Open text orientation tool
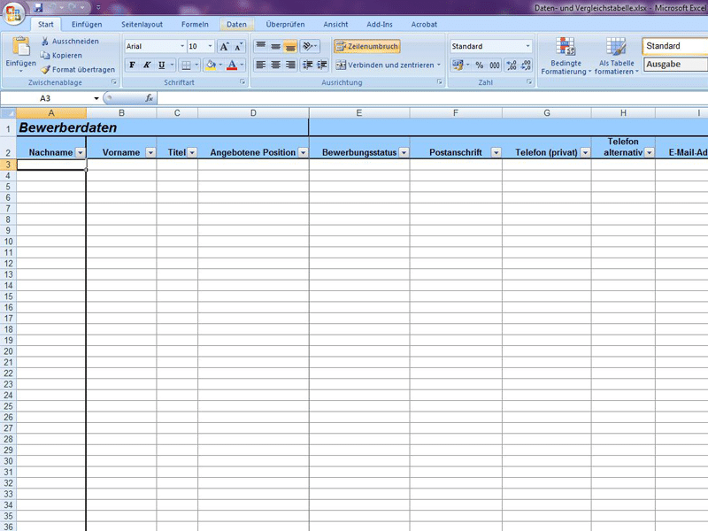 pos(309,46)
